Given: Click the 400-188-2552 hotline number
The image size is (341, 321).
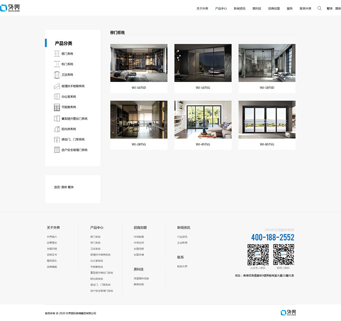Looking at the screenshot, I should point(273,237).
